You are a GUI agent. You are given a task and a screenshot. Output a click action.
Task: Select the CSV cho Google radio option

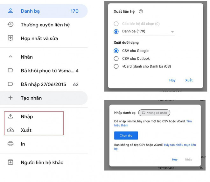tap(116, 51)
